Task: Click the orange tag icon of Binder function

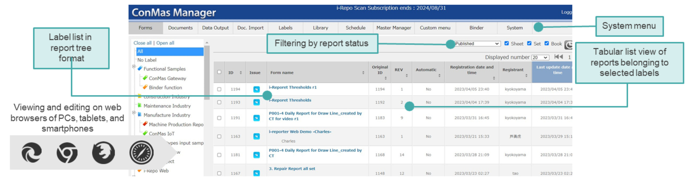Action: tap(145, 87)
